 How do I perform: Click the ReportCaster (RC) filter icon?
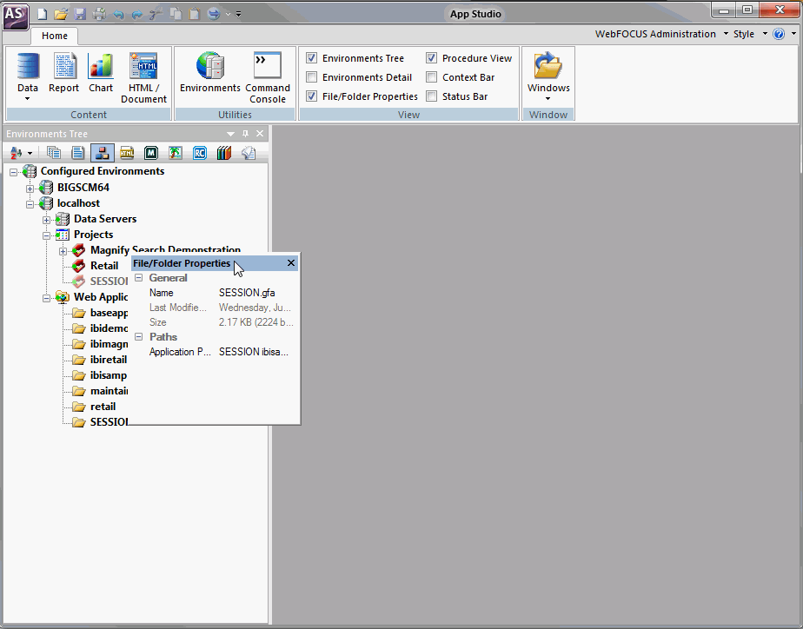(x=200, y=153)
